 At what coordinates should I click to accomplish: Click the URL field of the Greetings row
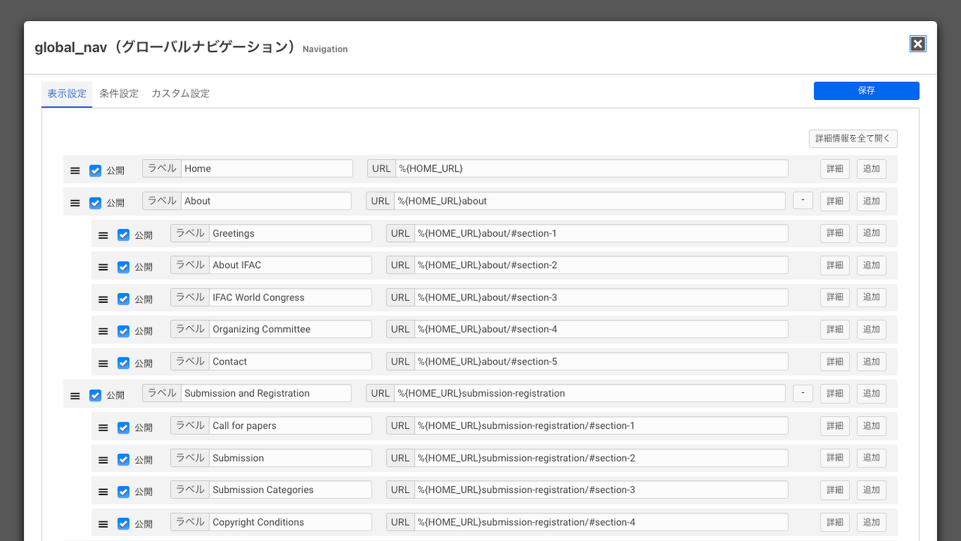601,234
